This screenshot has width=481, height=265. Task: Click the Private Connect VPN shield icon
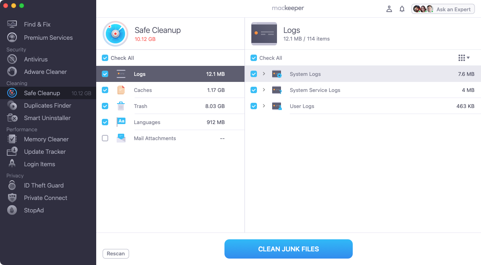point(12,198)
